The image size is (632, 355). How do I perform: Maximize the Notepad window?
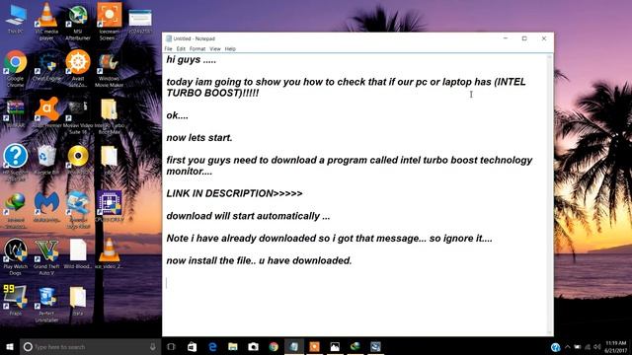pyautogui.click(x=524, y=38)
